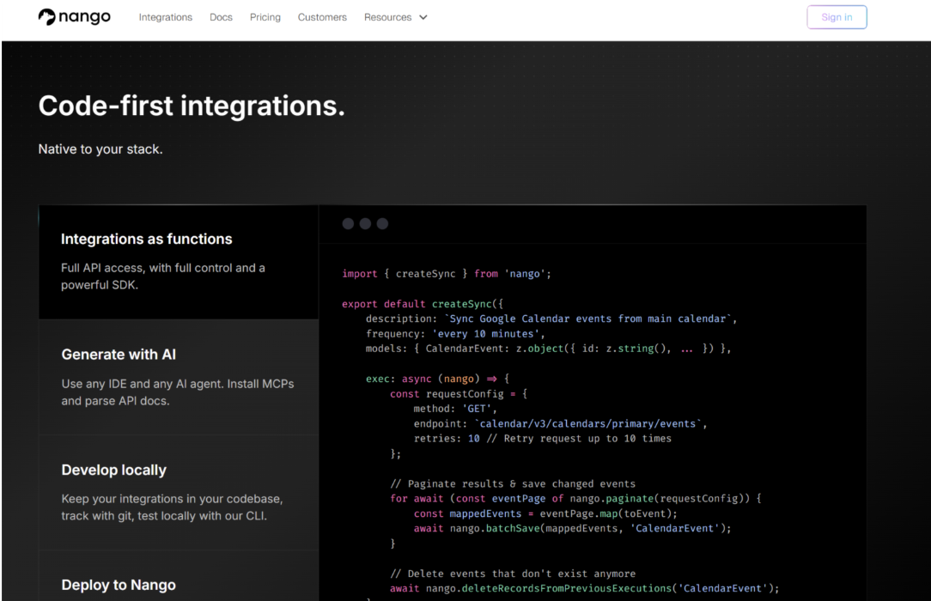Click the third dot in the code window
The height and width of the screenshot is (601, 931).
click(x=382, y=224)
